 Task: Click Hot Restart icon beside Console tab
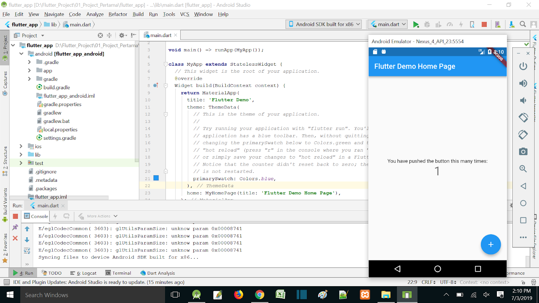[x=66, y=216]
